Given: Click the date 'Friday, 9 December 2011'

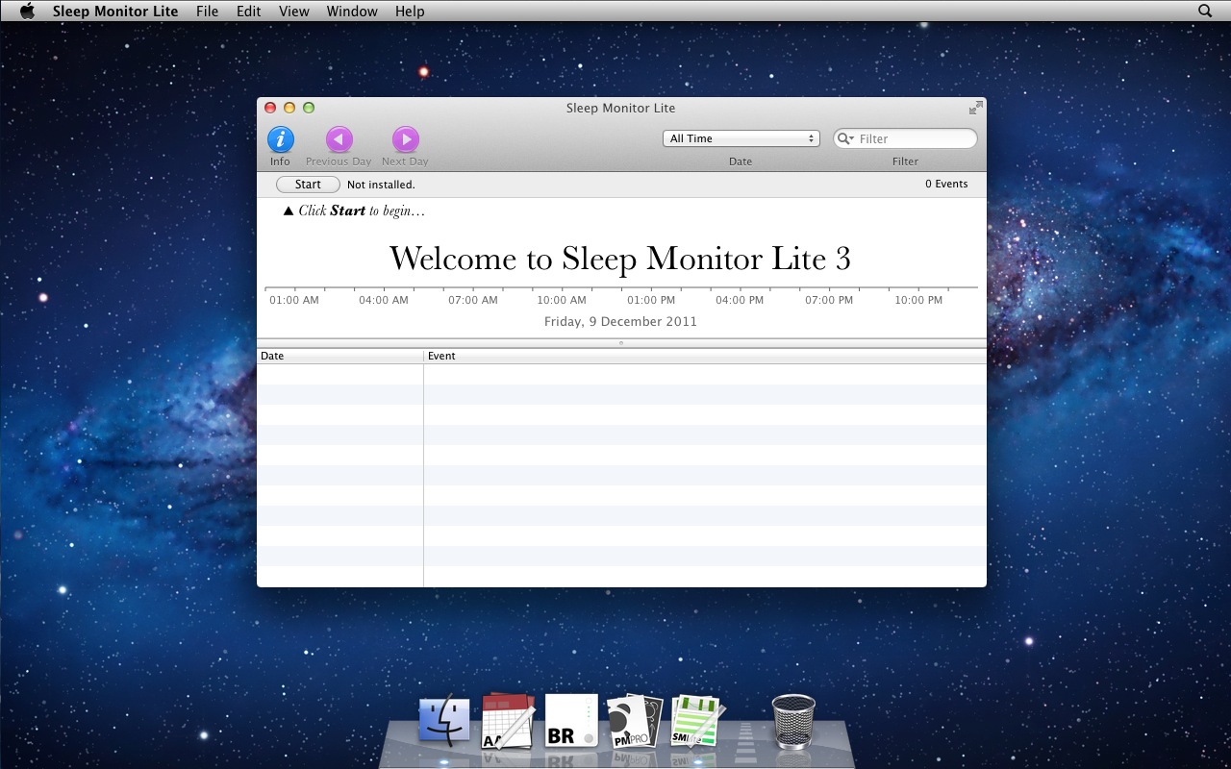Looking at the screenshot, I should [x=620, y=321].
